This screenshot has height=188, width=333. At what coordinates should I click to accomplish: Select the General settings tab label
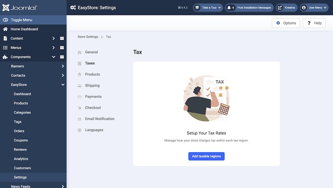[92, 52]
